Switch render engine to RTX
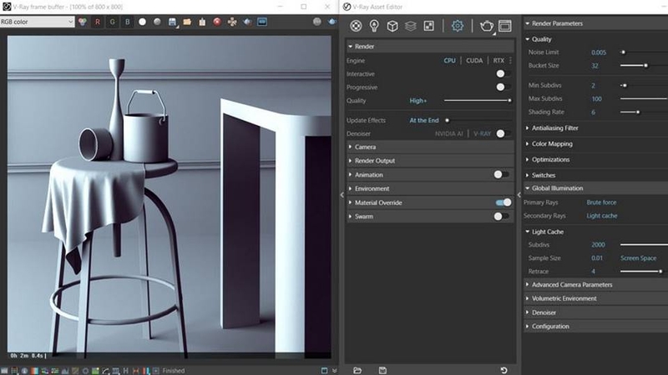Screen dimensions: 668x375 tap(498, 61)
